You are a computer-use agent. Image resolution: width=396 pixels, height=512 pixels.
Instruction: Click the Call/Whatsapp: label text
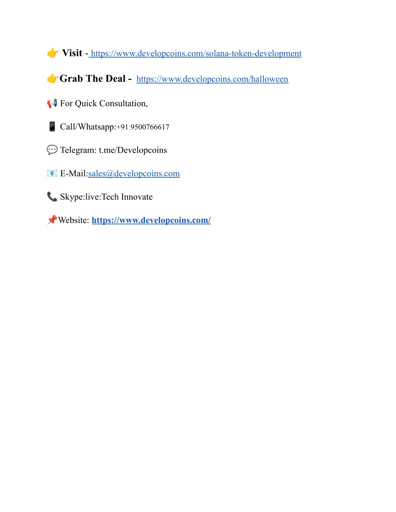[88, 127]
